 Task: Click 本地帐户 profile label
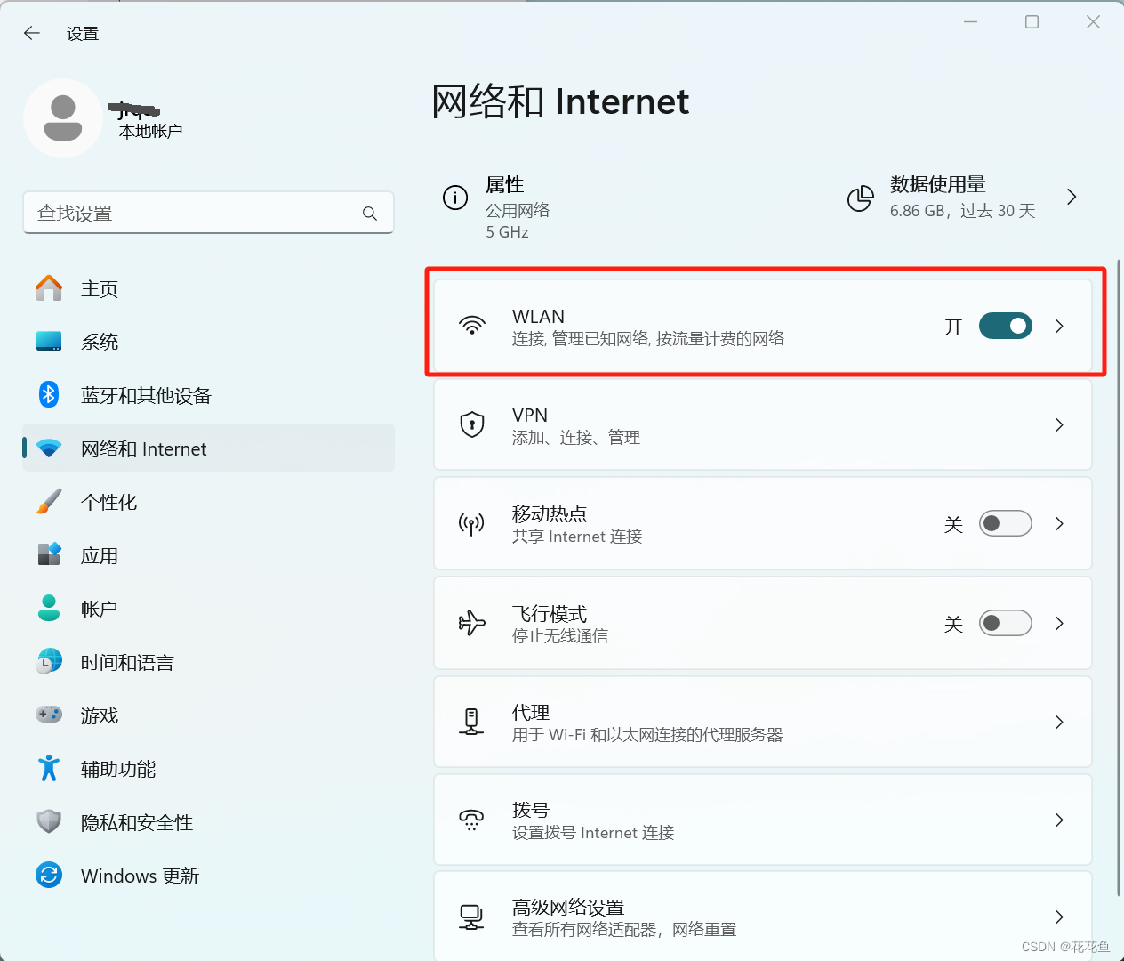tap(151, 131)
